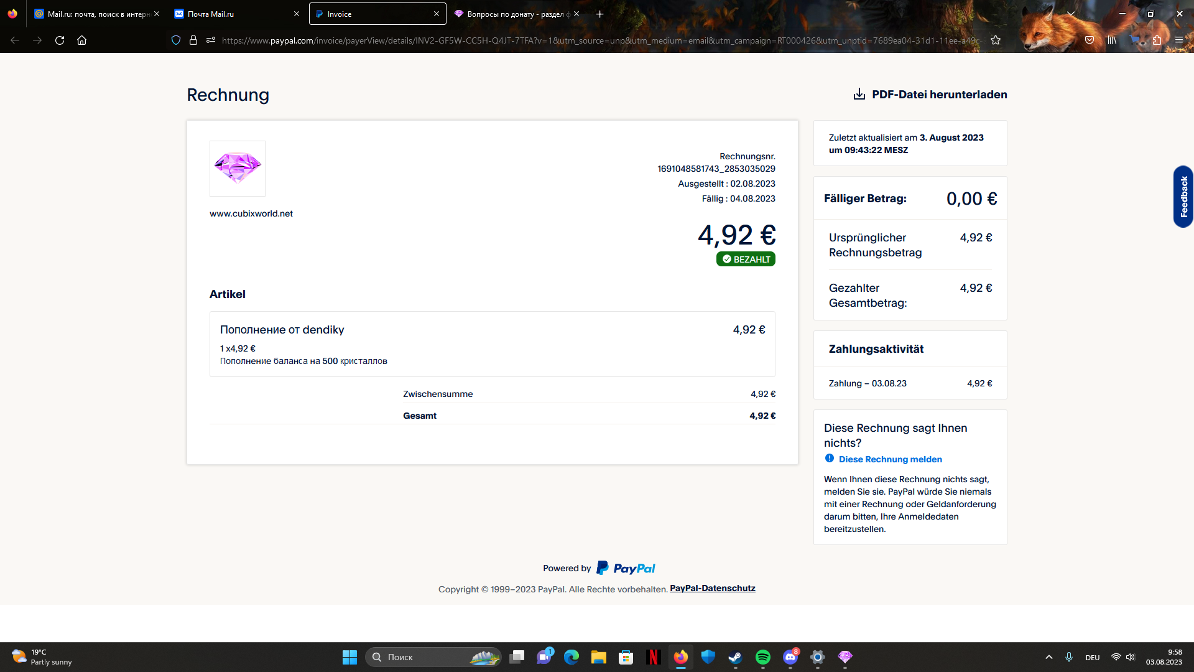
Task: Go to the browser home page
Action: 81,40
